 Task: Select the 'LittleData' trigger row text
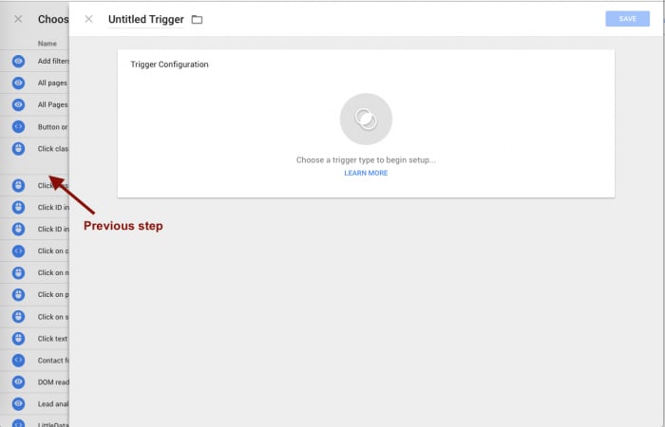[x=53, y=424]
